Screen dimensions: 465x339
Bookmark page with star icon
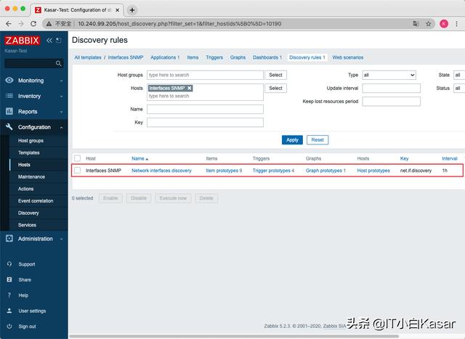[428, 24]
